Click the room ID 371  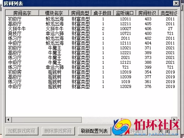[148, 48]
